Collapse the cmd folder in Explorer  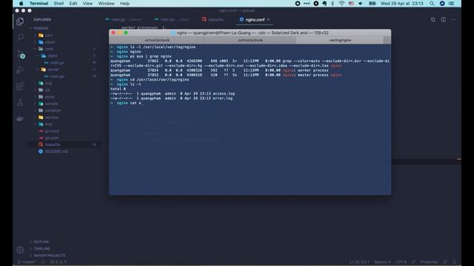point(49,49)
